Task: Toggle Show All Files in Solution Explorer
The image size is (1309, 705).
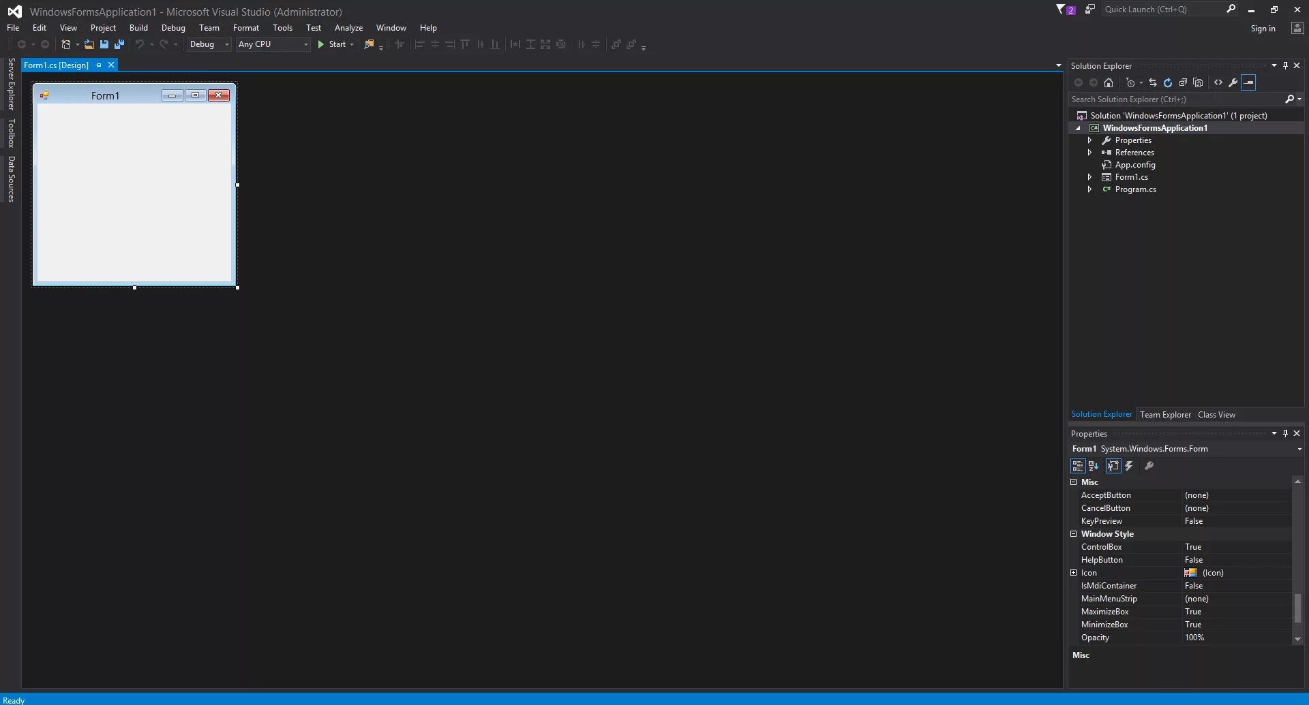Action: pos(1198,82)
